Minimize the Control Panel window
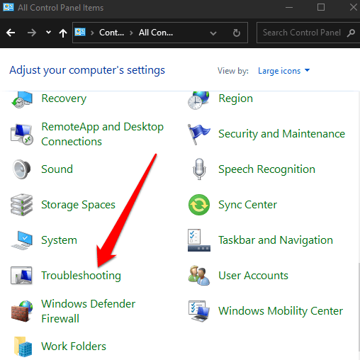Image resolution: width=360 pixels, height=360 pixels. (289, 7)
